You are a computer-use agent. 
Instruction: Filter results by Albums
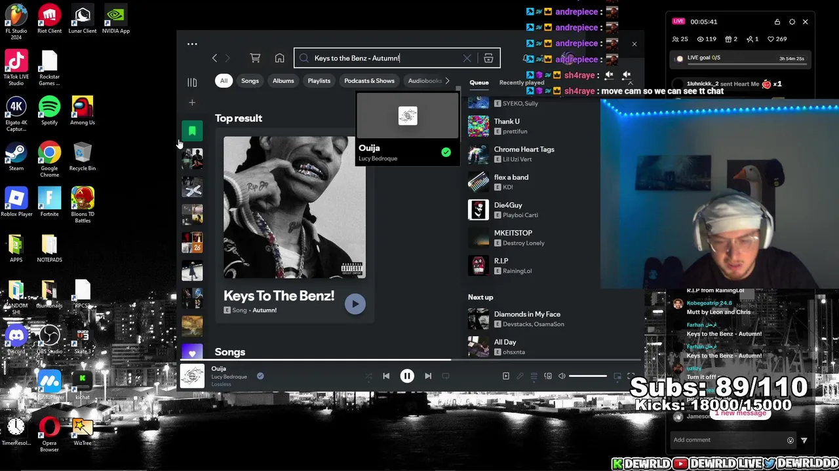(x=283, y=81)
